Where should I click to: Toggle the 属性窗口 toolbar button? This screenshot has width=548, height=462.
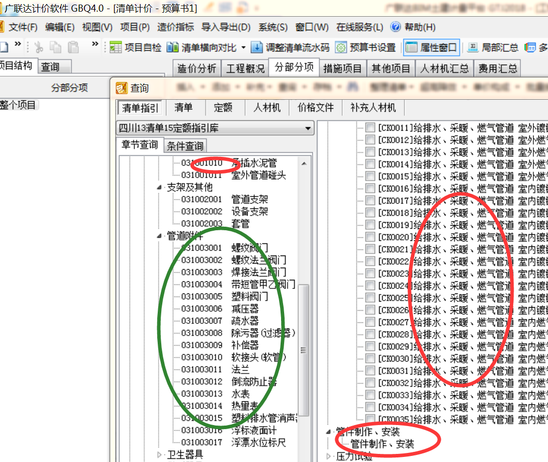coord(431,48)
